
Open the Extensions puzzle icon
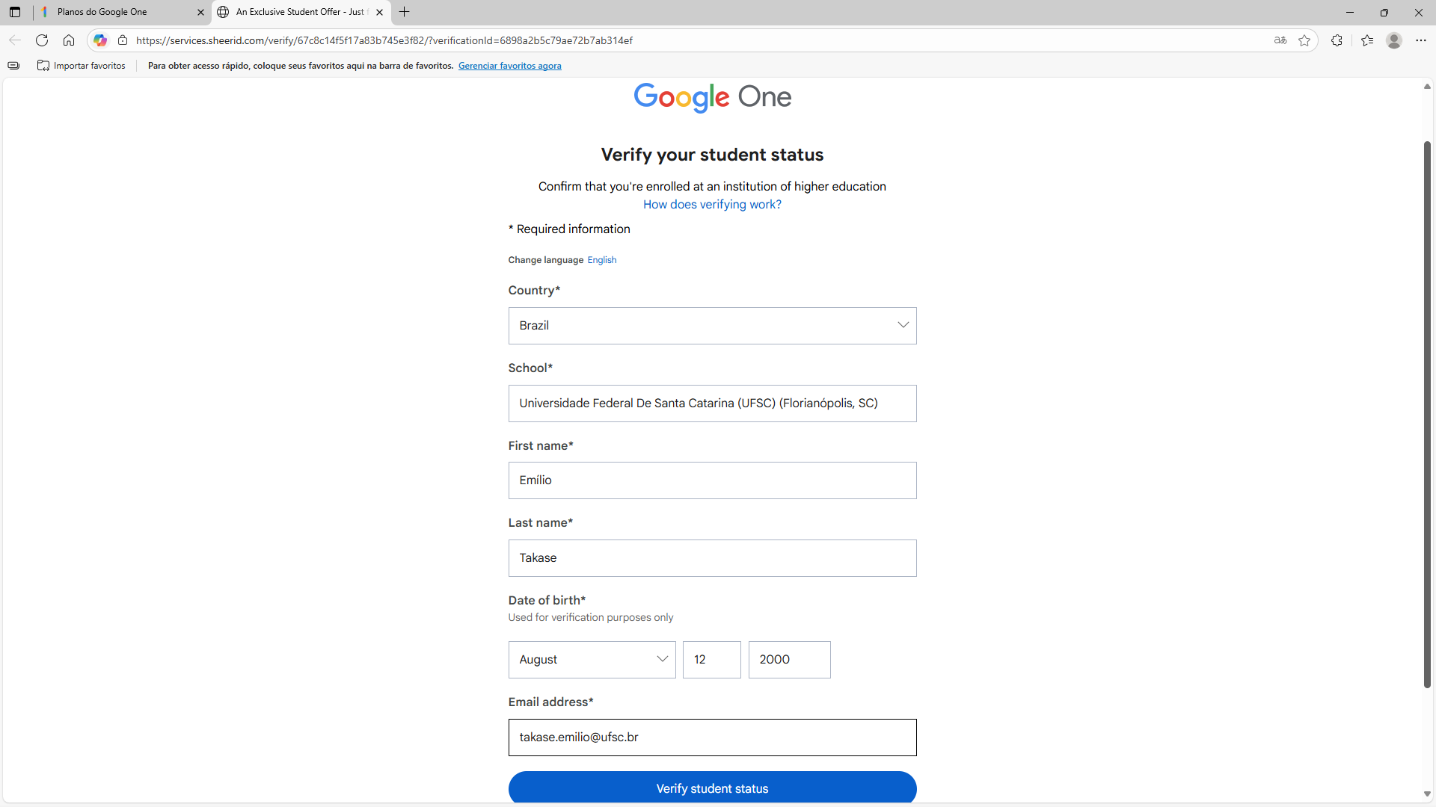1337,40
